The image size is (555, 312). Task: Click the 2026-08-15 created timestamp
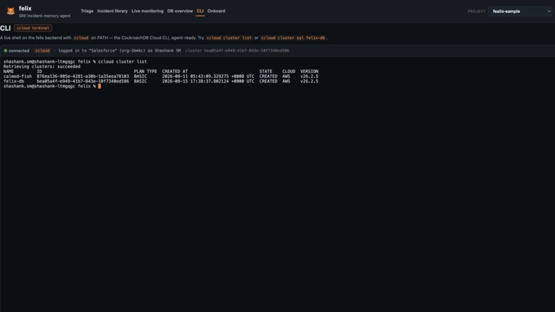pos(208,81)
